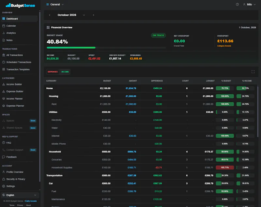The image size is (261, 207).
Task: Click the Budget Sense logo
Action: pyautogui.click(x=20, y=6)
